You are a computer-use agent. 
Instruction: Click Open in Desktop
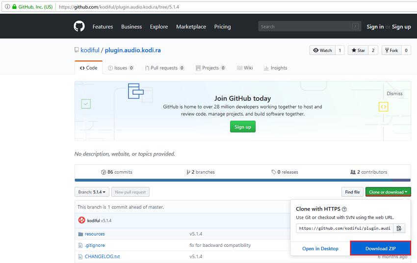[320, 248]
